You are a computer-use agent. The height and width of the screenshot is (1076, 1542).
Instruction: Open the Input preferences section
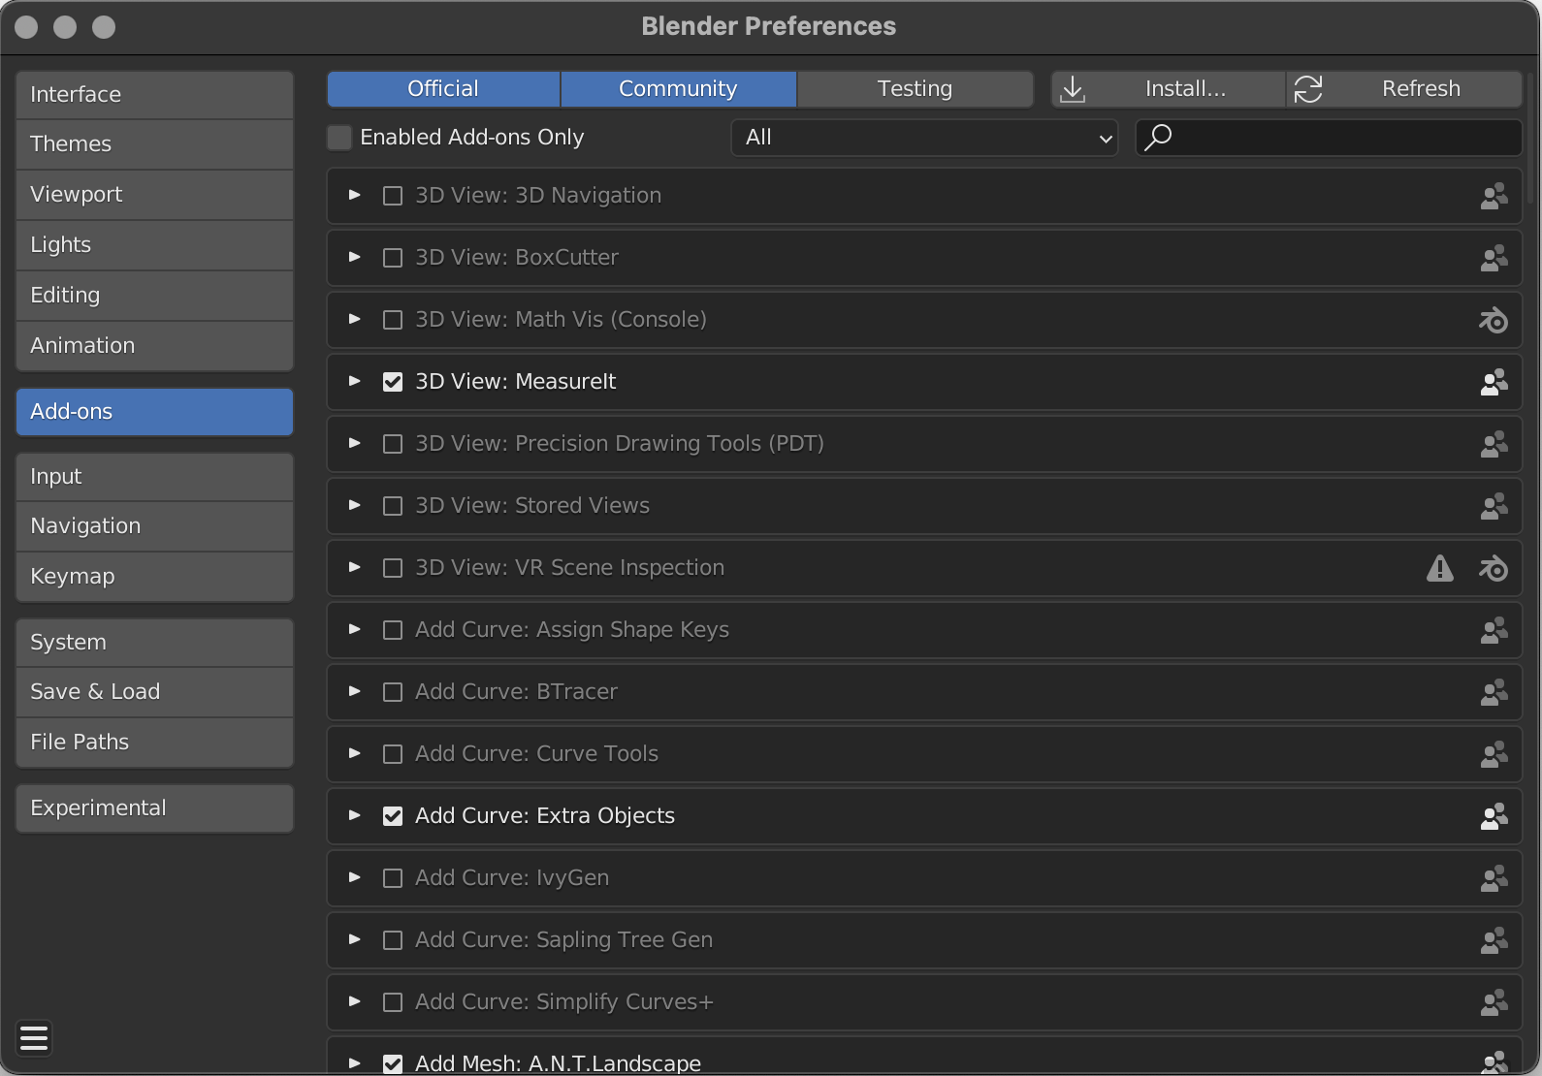155,477
